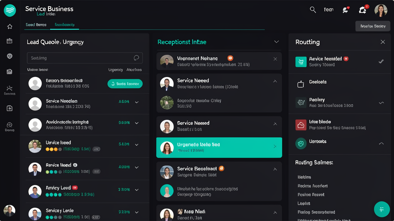Select the 'Seed Bores' tab
This screenshot has width=394, height=221.
(x=36, y=25)
